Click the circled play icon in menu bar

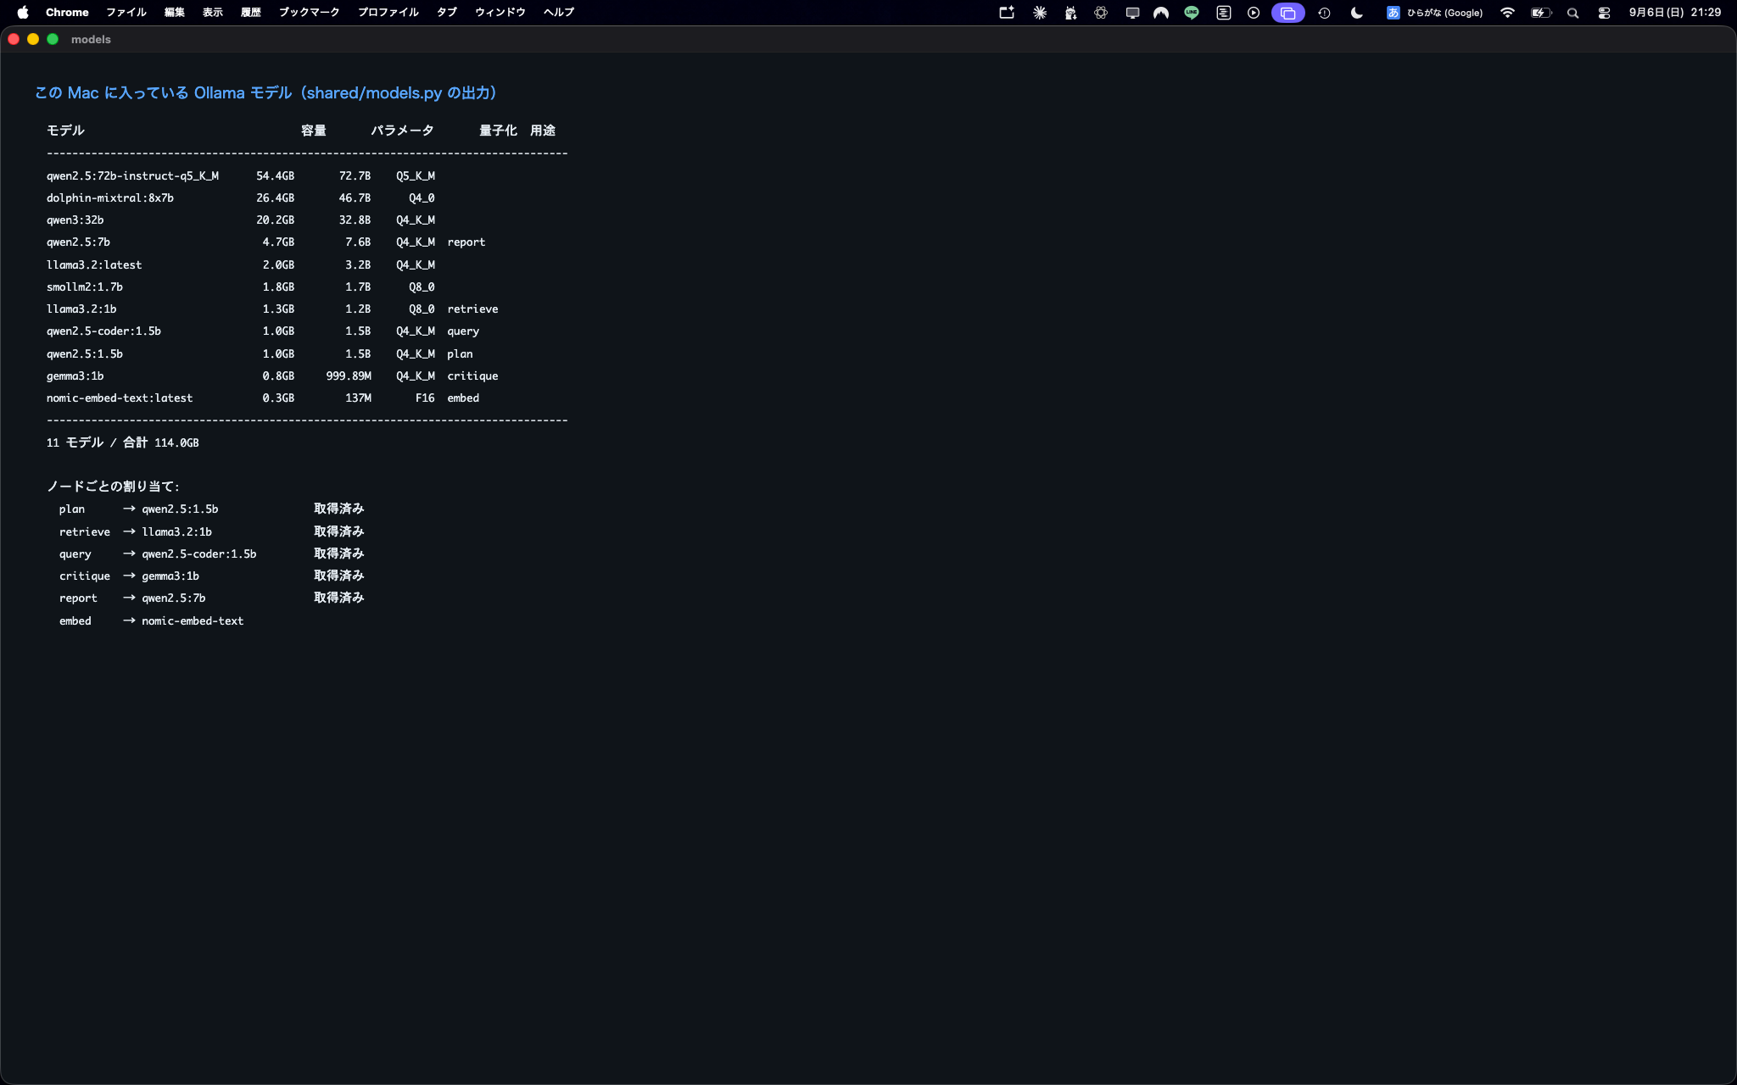1254,13
